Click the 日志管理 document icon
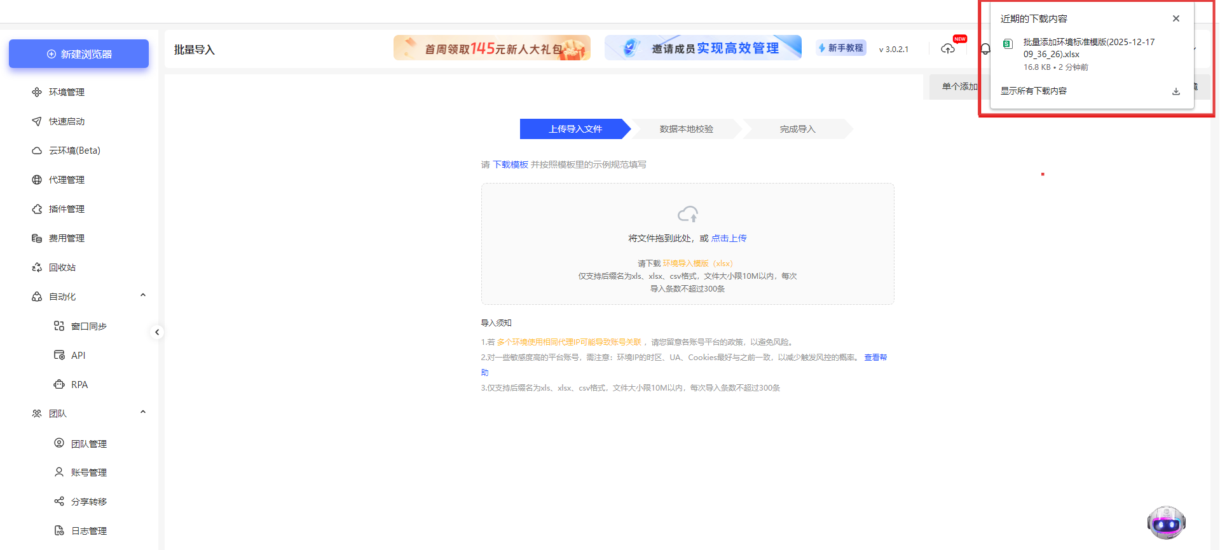Image resolution: width=1220 pixels, height=550 pixels. [59, 530]
